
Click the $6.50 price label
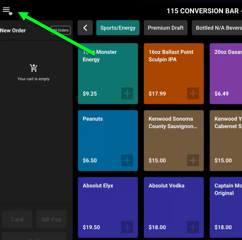[x=90, y=160]
